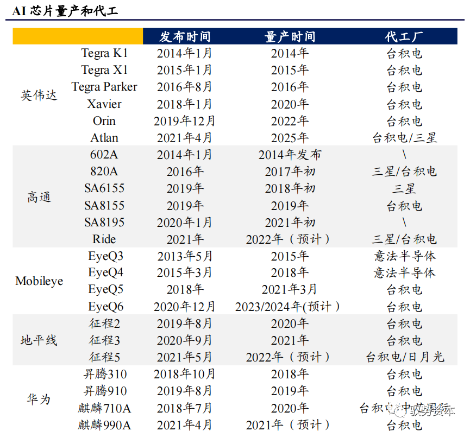Click the '2017年初' cell for 820A
Viewport: 470px width, 431px height.
pyautogui.click(x=290, y=172)
